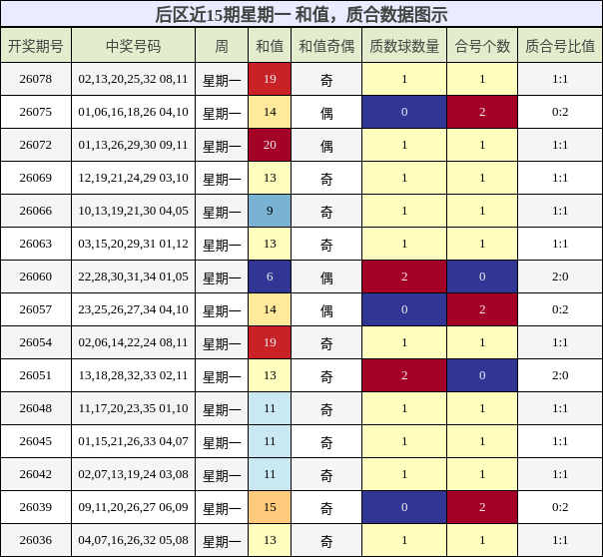Select winning numbers 22,28,30,31,34 01,05
Screen dimensions: 603x557
(133, 277)
